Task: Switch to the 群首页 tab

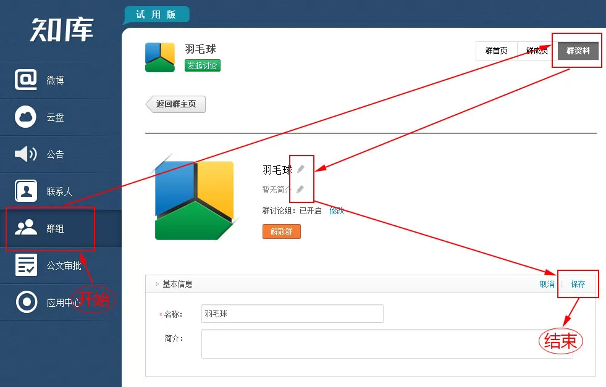Action: pyautogui.click(x=496, y=51)
